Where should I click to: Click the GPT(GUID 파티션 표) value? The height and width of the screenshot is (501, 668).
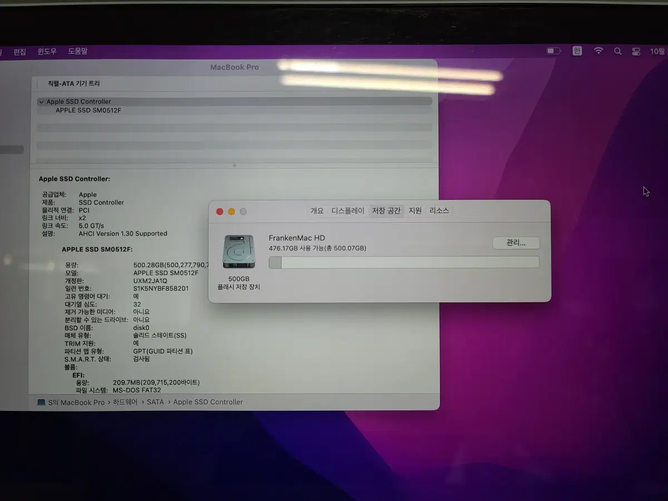click(x=163, y=351)
